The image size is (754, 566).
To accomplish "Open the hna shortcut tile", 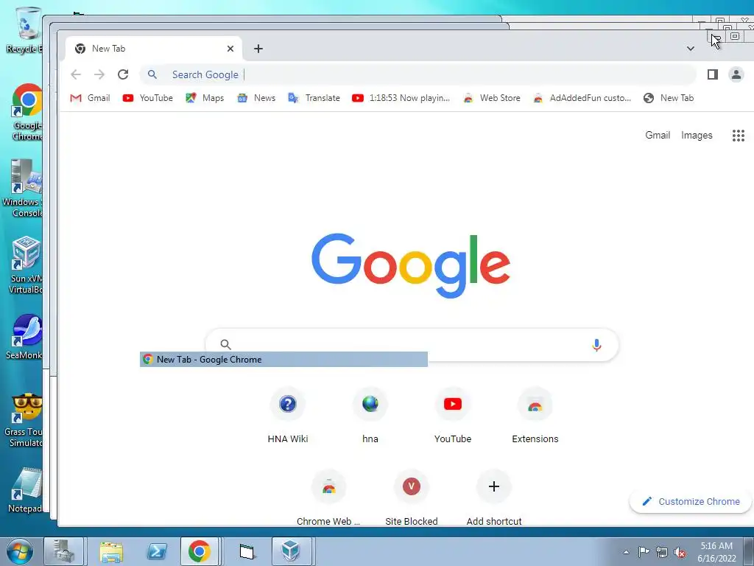I will tap(370, 416).
